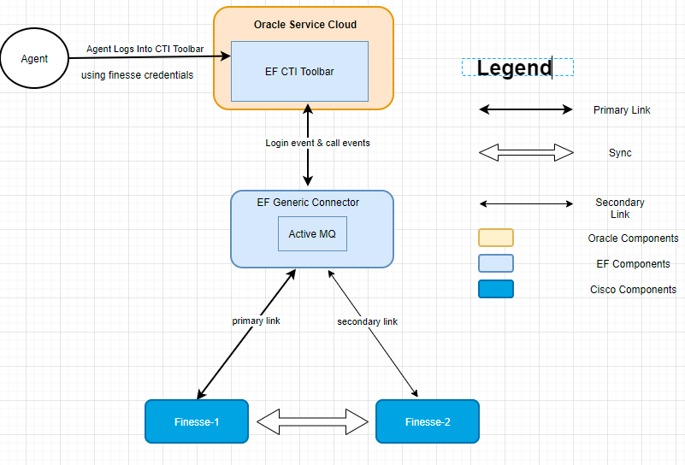This screenshot has height=465, width=685.
Task: Click the Active MQ inner box
Action: pos(312,234)
